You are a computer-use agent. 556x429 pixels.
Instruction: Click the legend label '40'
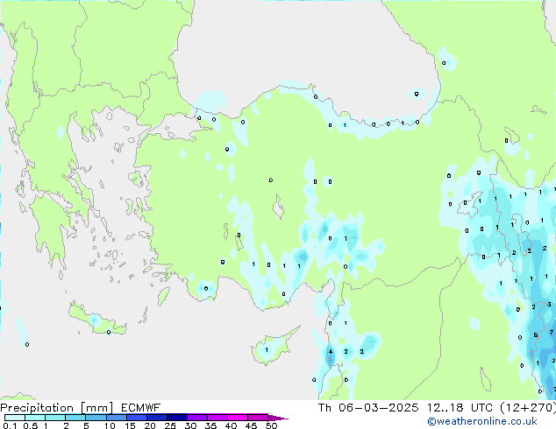pos(231,425)
